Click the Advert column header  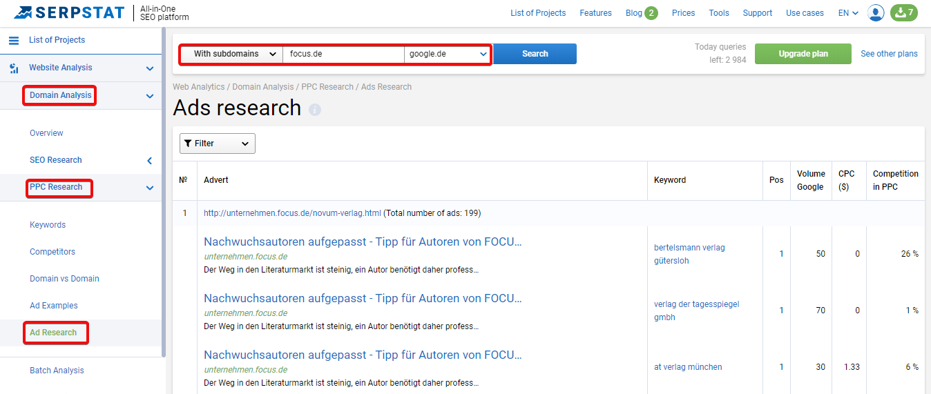pos(216,180)
